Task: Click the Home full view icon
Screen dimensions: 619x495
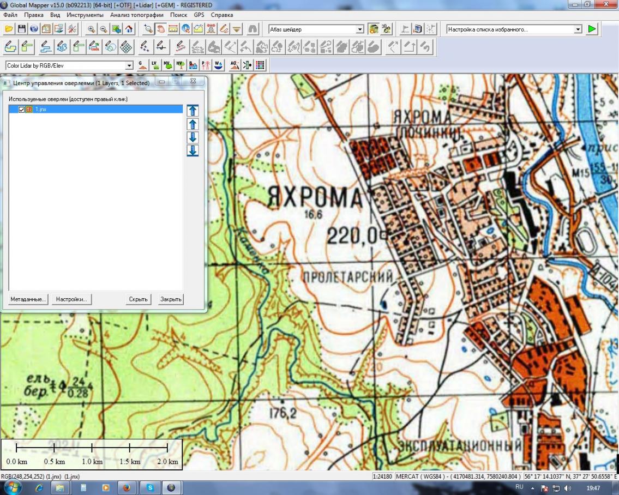Action: pyautogui.click(x=129, y=29)
